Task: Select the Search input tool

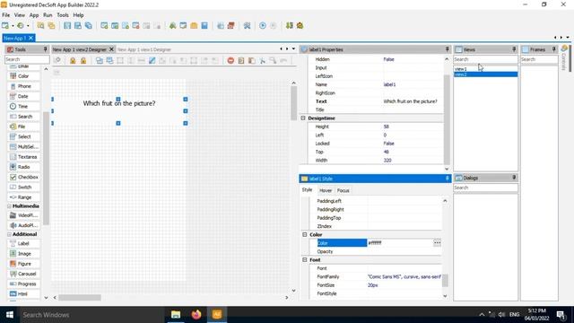Action: click(23, 117)
